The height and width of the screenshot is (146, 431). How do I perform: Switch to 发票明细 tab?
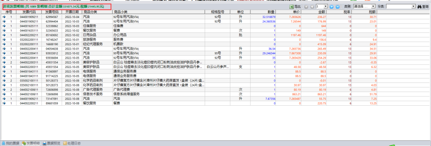point(31,143)
